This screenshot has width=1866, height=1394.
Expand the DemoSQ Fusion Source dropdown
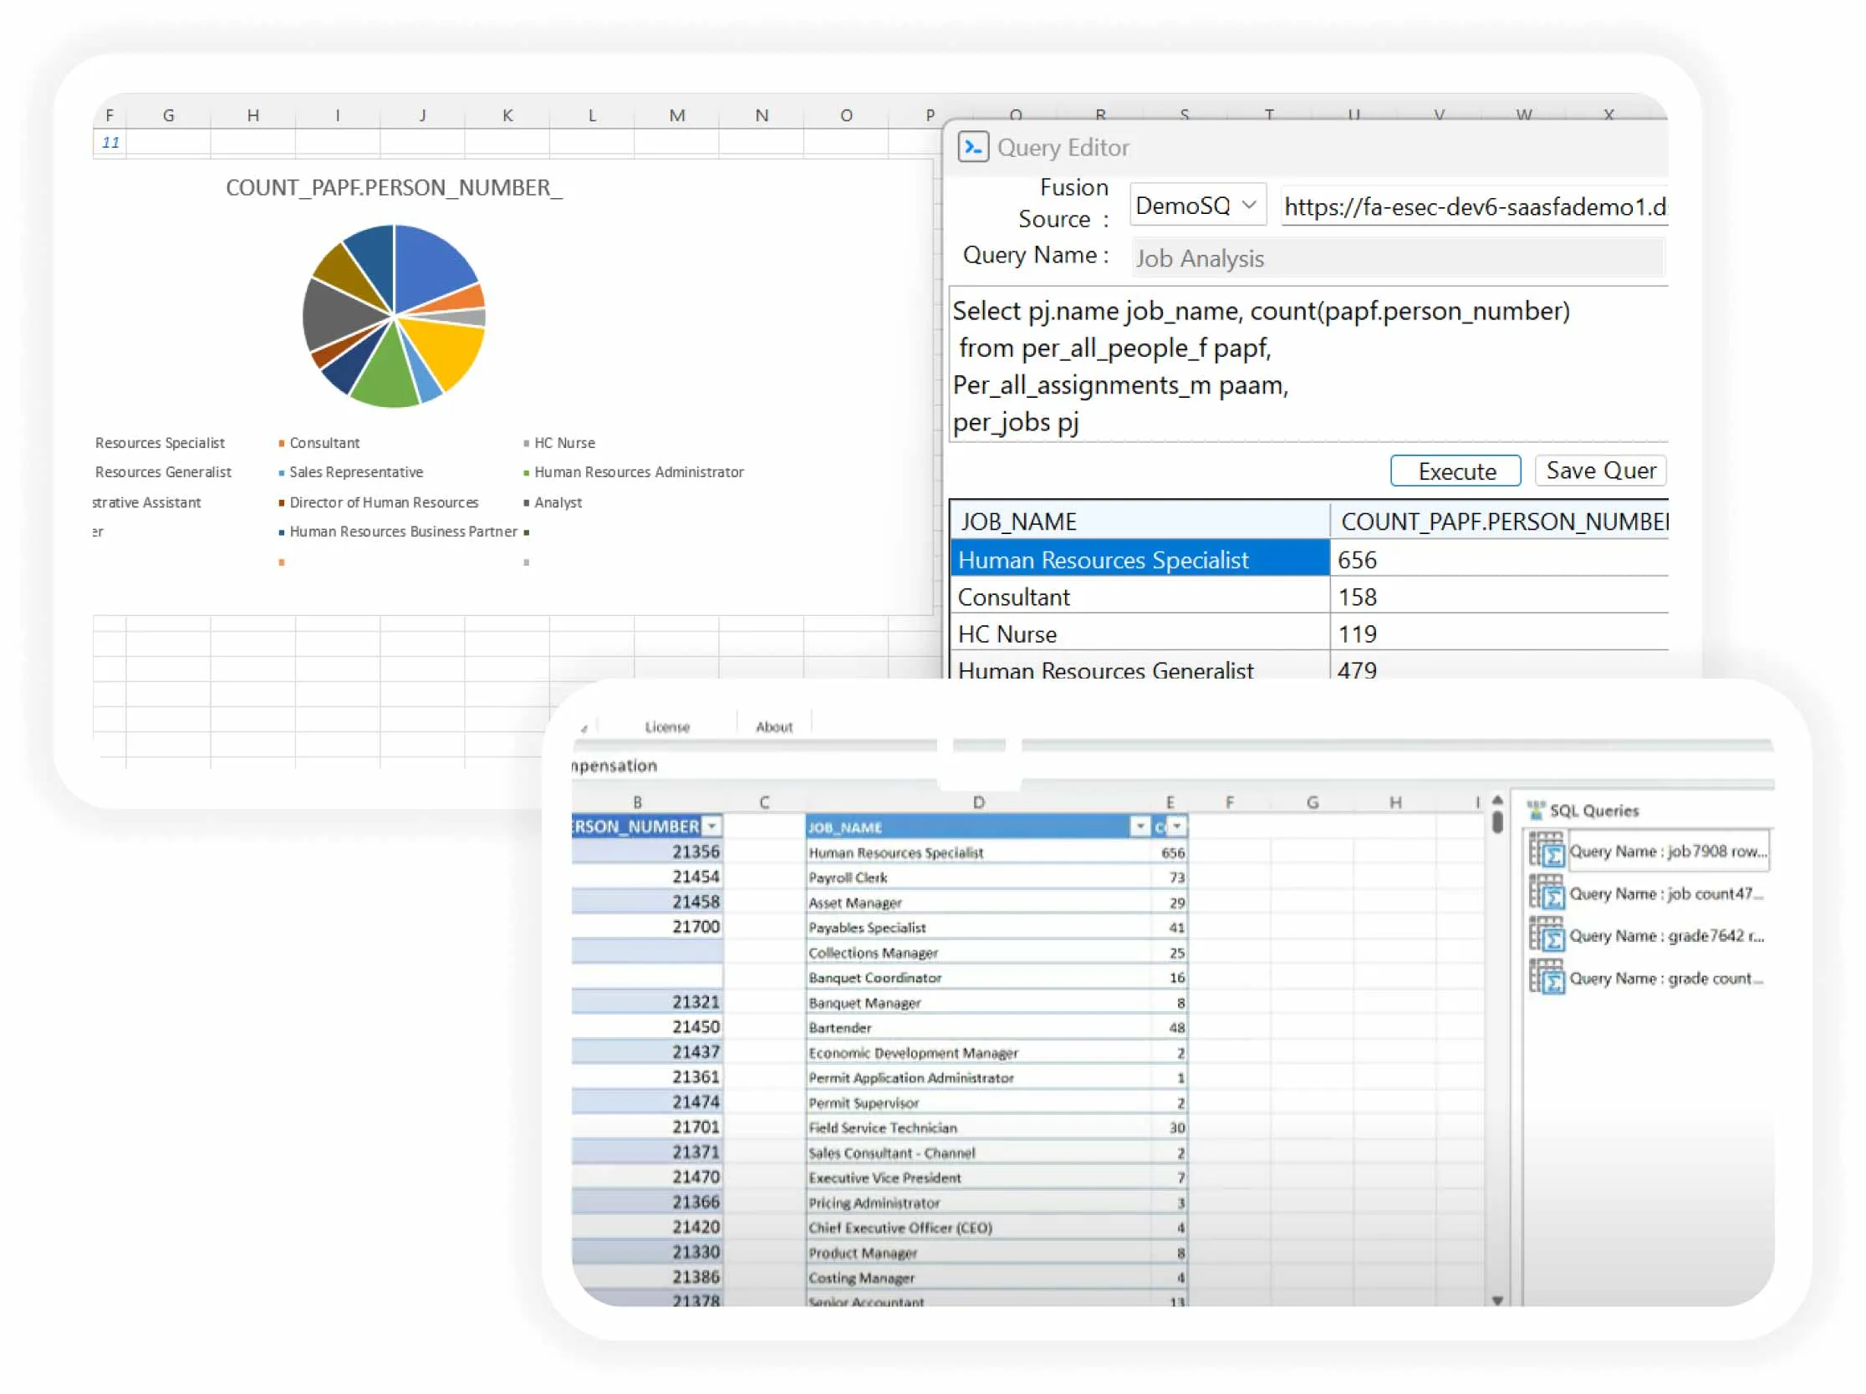(x=1248, y=205)
